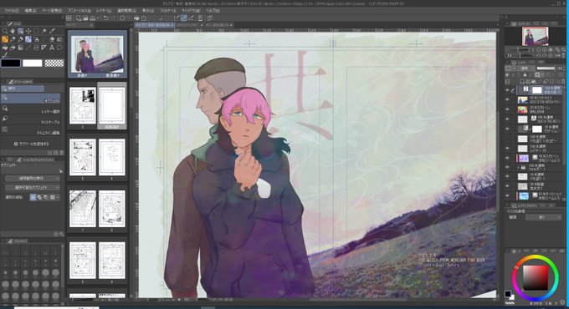Click Undo arrow in command bar
This screenshot has width=569, height=309.
click(x=105, y=18)
